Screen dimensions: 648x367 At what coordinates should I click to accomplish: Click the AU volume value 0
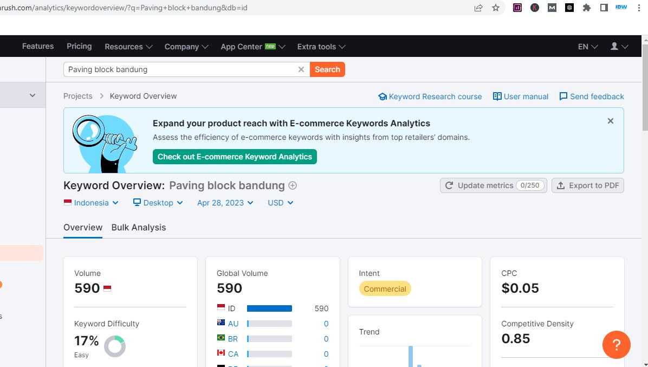click(x=326, y=324)
